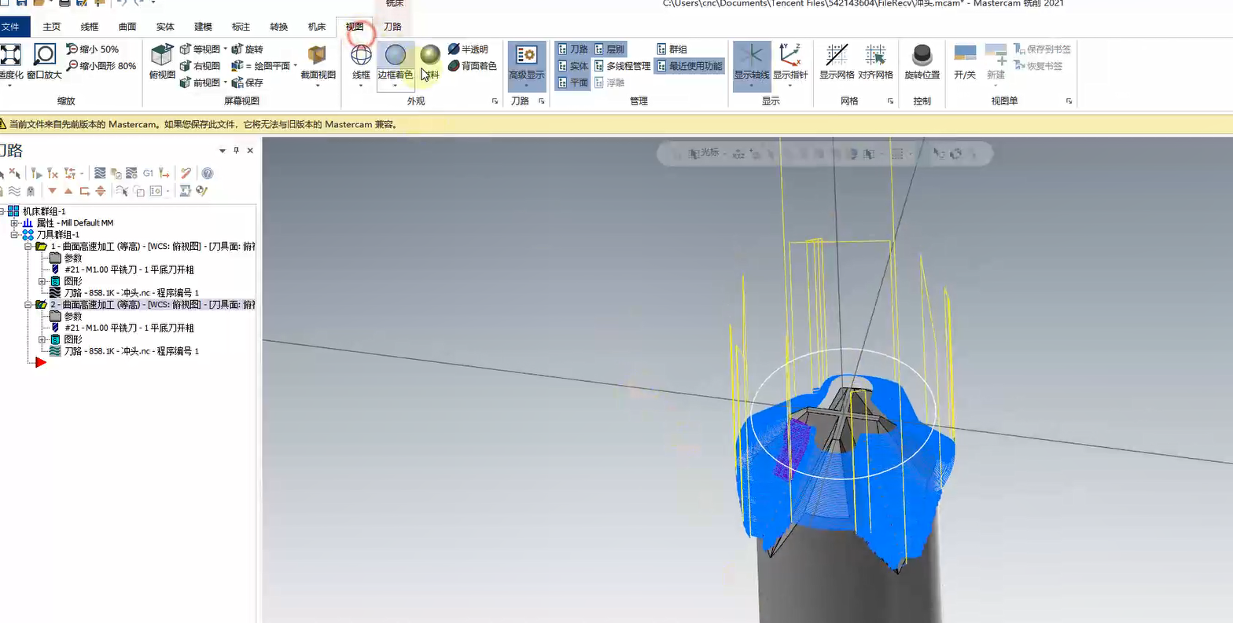Open the 文件 file menu
The height and width of the screenshot is (623, 1233).
tap(11, 27)
